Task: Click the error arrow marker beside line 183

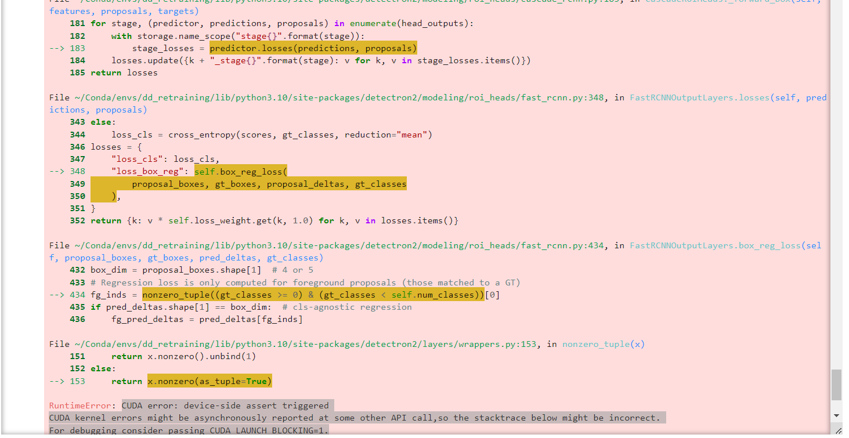Action: click(56, 48)
